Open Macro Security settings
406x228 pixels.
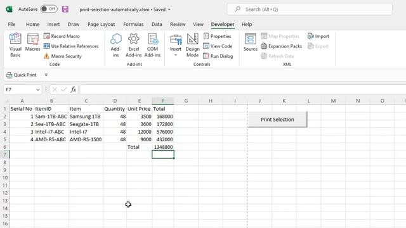click(x=63, y=56)
